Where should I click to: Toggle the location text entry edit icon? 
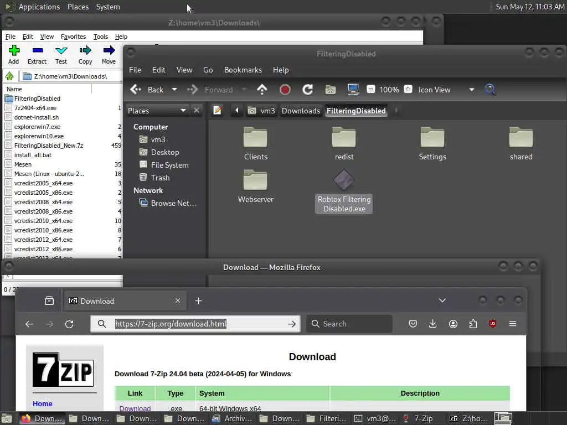coord(217,110)
